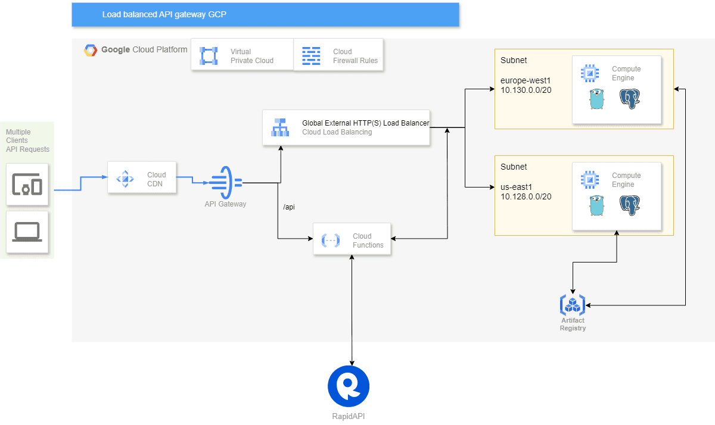
Task: Click the RapidAPI logo icon
Action: click(x=349, y=386)
